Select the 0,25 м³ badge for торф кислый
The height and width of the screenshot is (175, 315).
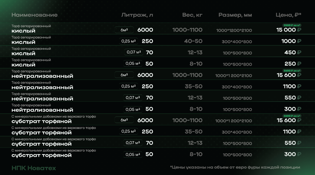pos(128,41)
